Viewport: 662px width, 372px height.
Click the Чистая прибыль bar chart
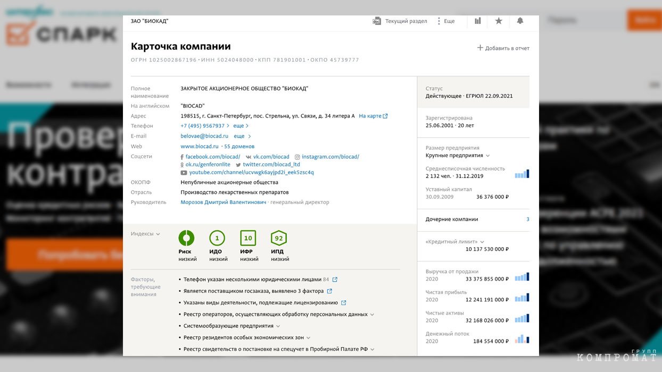(522, 298)
